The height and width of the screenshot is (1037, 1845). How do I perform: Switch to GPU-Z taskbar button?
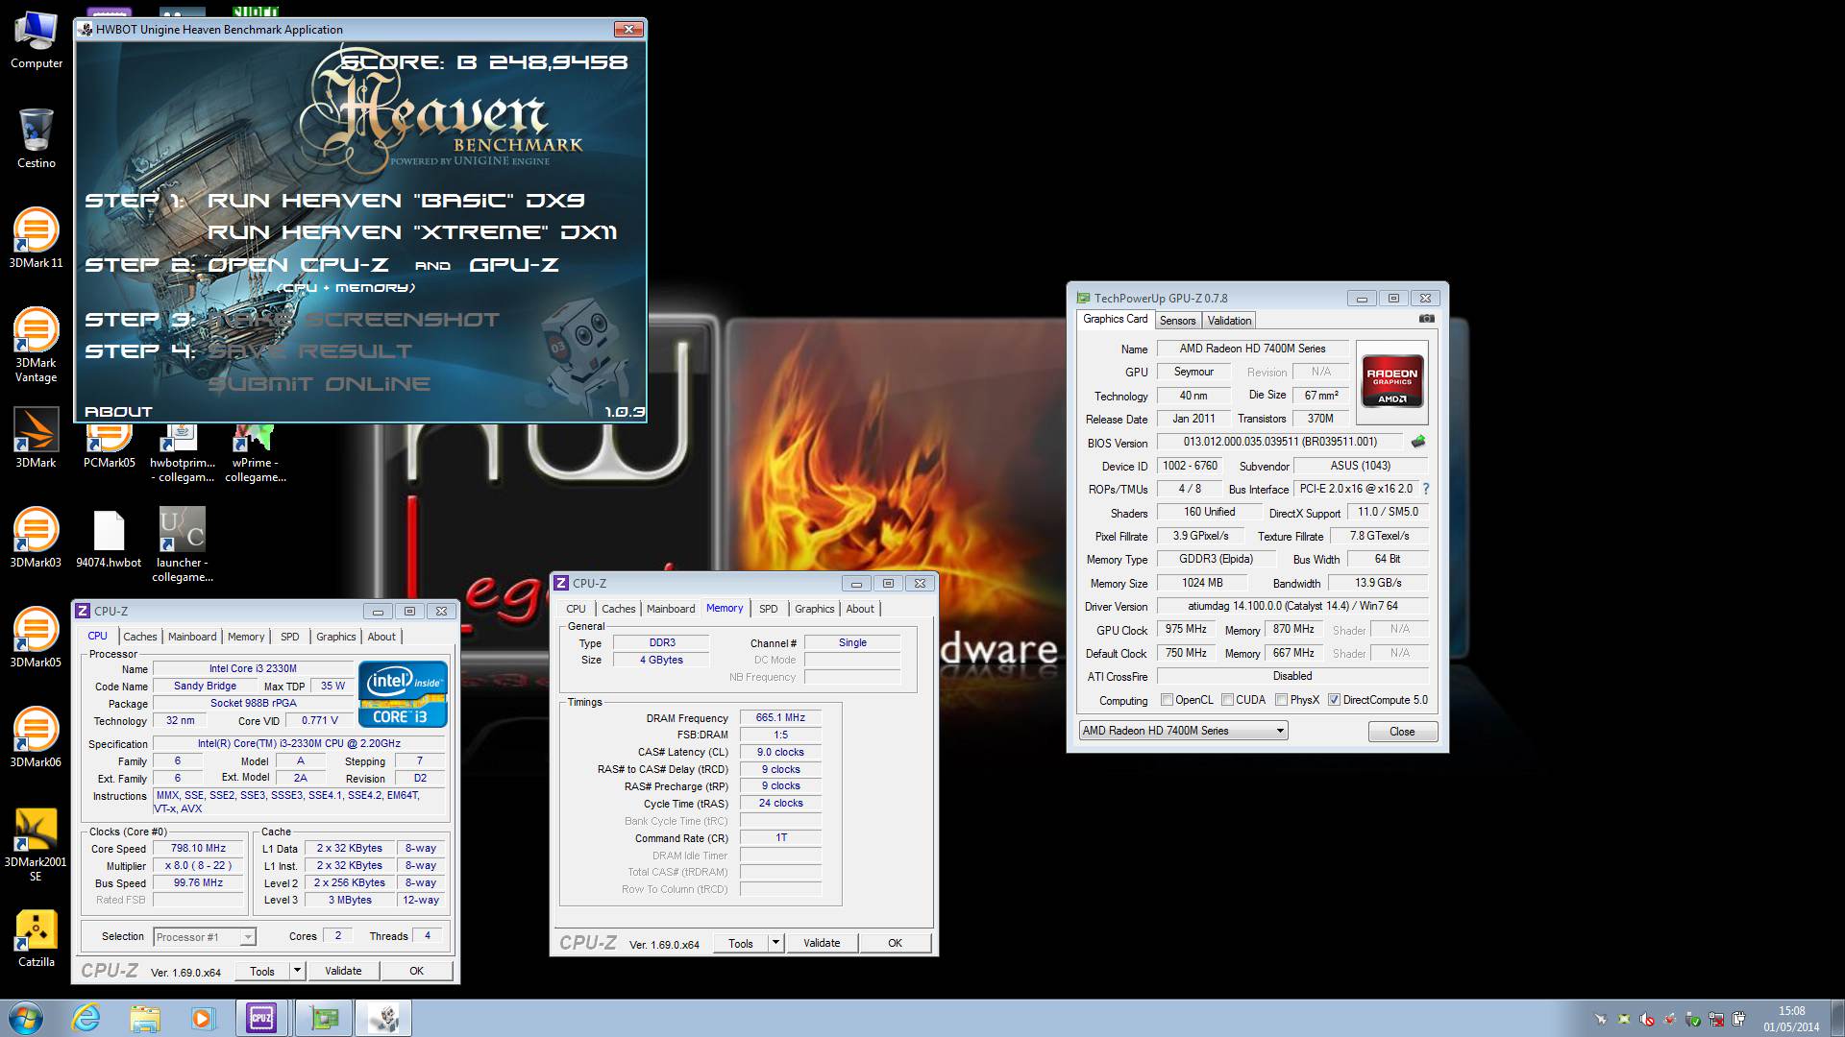[x=324, y=1018]
